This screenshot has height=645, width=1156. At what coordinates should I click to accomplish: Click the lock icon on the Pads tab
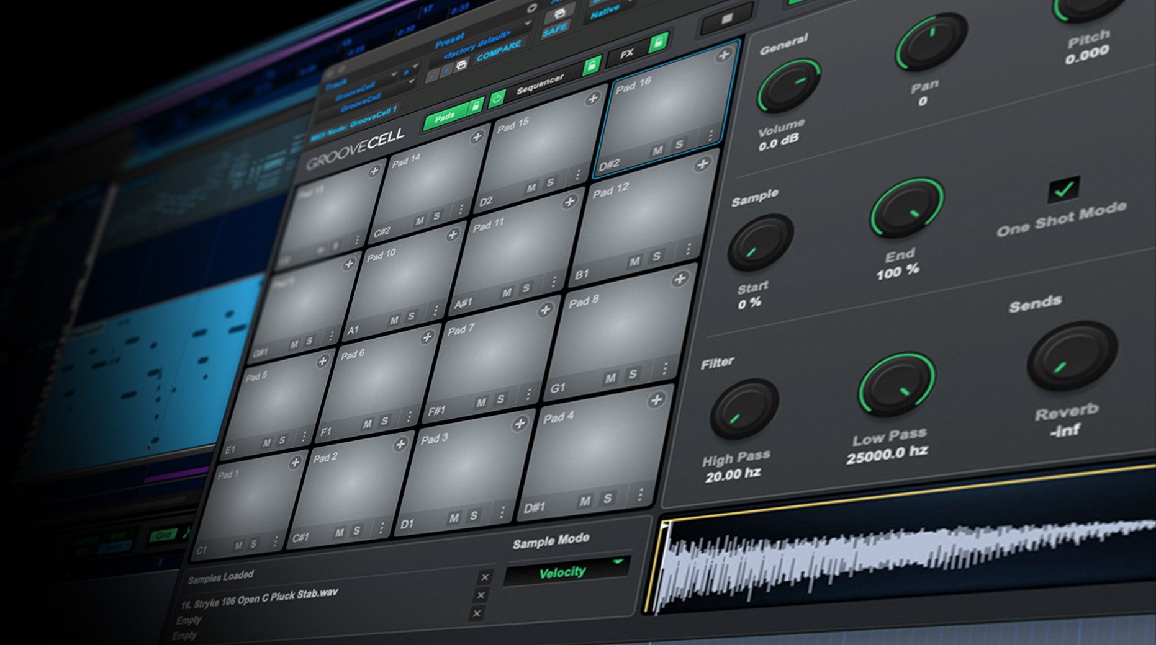click(476, 107)
